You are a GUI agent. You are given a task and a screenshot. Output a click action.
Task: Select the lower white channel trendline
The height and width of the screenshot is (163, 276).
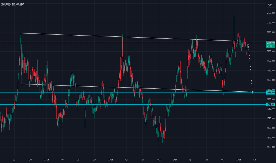pyautogui.click(x=135, y=88)
